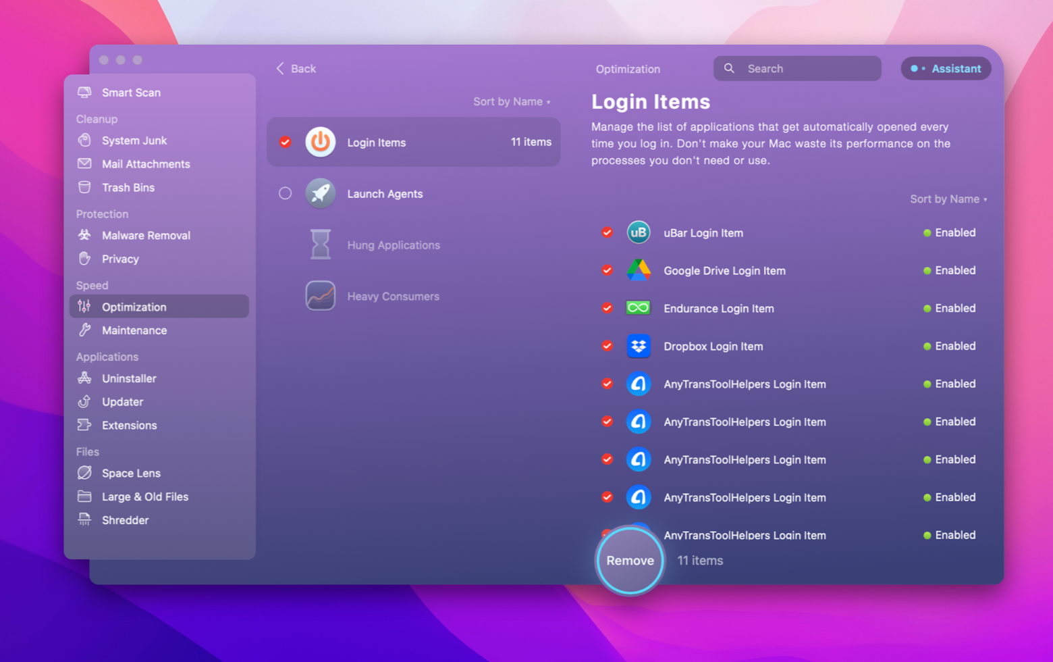Image resolution: width=1053 pixels, height=662 pixels.
Task: Click the Dropbox app icon
Action: [638, 346]
